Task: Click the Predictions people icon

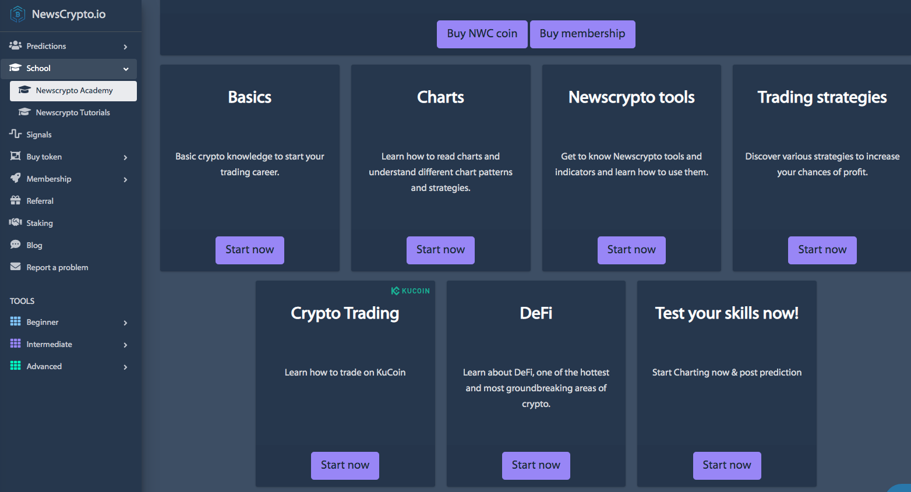Action: tap(16, 45)
